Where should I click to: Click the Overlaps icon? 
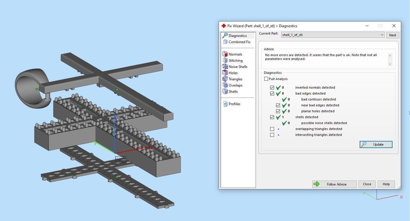[x=225, y=85]
